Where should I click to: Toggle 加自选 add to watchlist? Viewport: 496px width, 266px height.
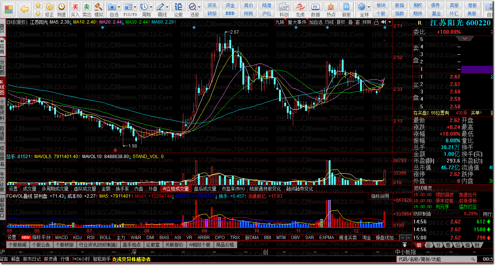coord(316,22)
